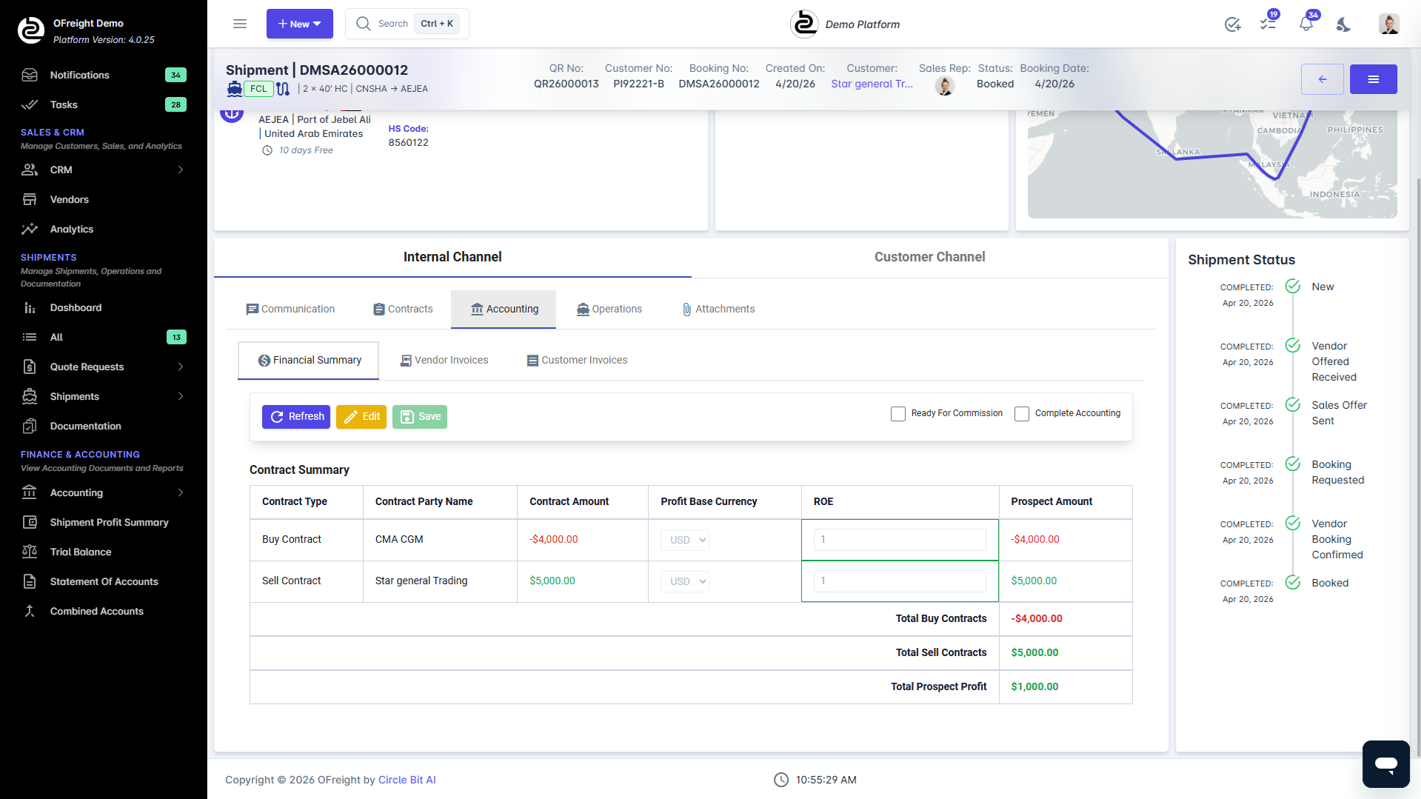
Task: Select the Accounting tab
Action: (504, 309)
